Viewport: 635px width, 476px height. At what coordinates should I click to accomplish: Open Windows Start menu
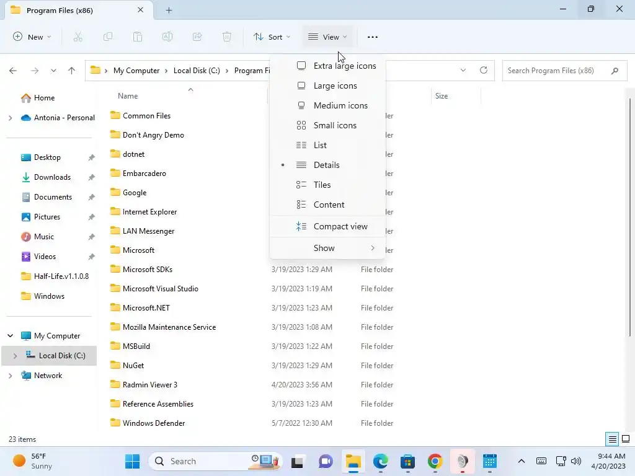132,461
